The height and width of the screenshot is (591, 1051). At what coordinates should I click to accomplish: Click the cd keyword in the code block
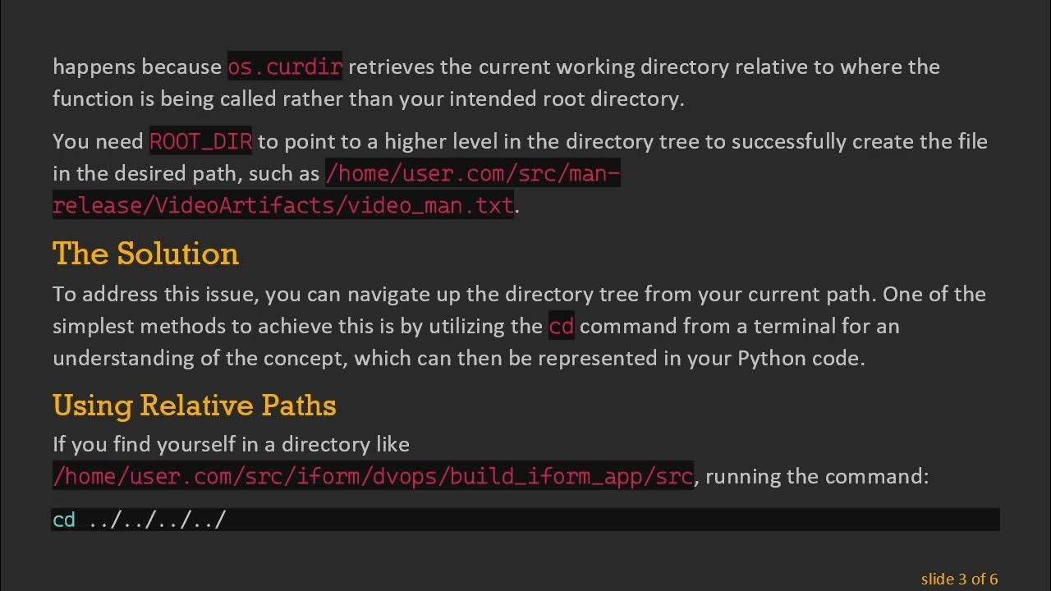[64, 520]
